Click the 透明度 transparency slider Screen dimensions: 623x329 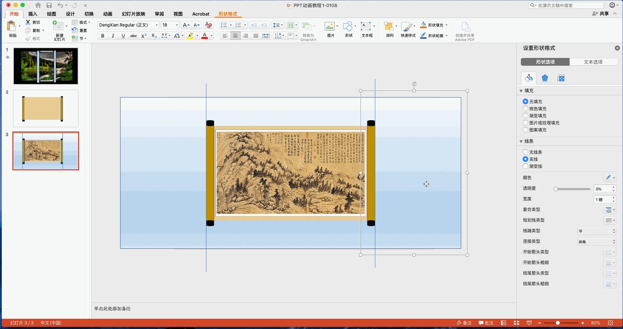(x=556, y=189)
